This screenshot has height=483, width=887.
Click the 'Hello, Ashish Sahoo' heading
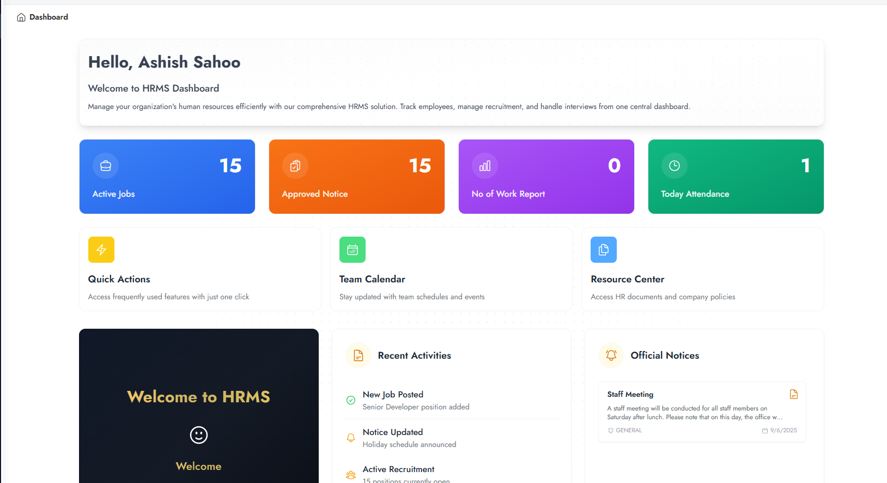(x=164, y=62)
